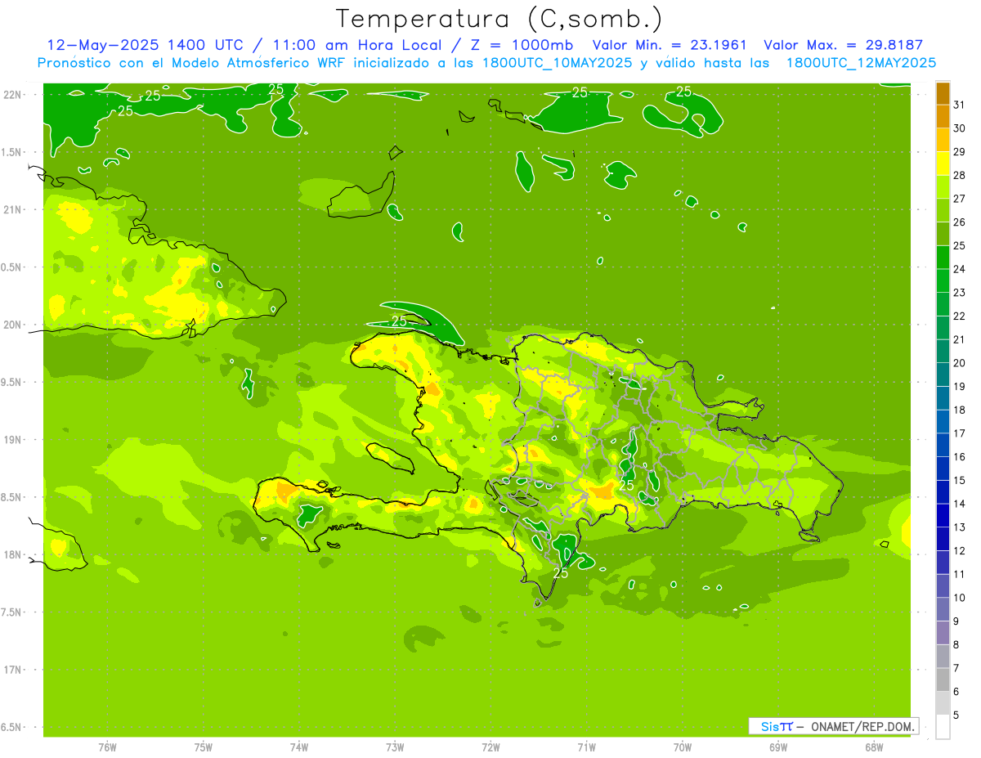Click the 69W longitude axis label

778,747
